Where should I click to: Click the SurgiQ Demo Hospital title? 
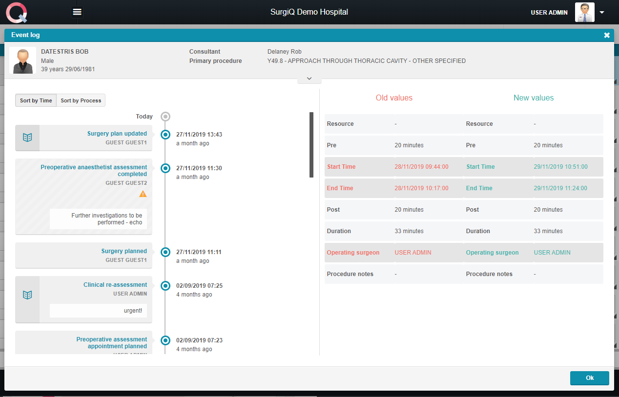(x=309, y=12)
